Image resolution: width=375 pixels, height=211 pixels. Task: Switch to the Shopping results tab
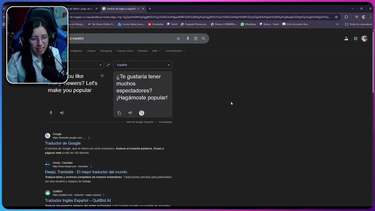tap(106, 51)
